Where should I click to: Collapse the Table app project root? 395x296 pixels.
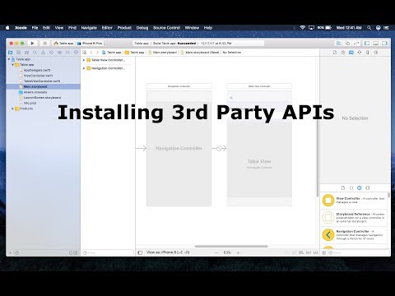(x=9, y=59)
